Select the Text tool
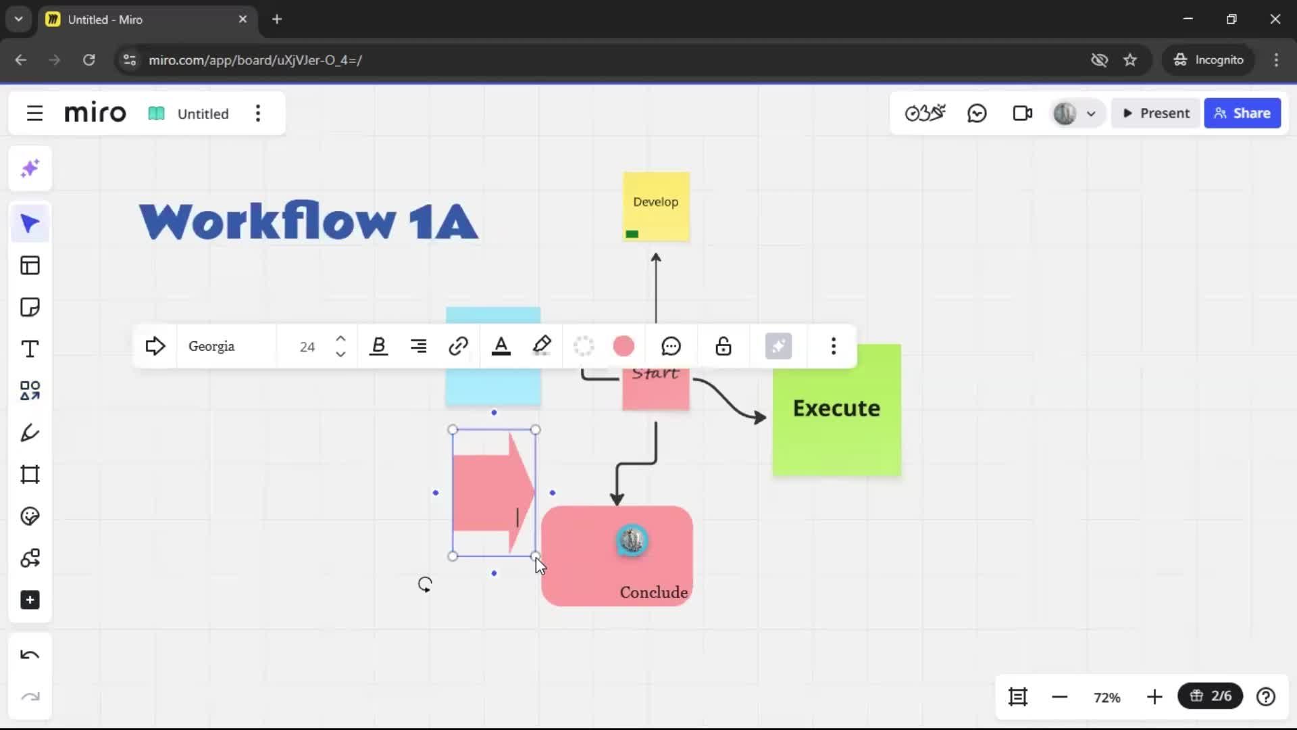The width and height of the screenshot is (1297, 730). (x=30, y=349)
